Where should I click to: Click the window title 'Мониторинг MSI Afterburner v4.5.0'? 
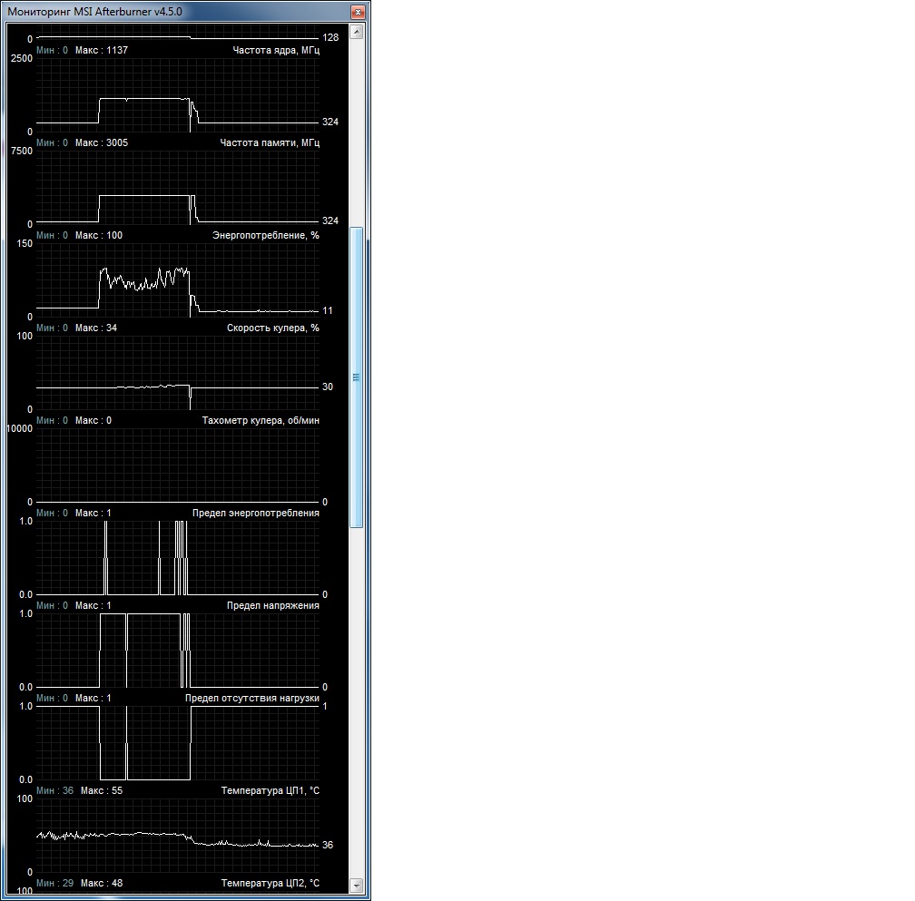[x=94, y=12]
